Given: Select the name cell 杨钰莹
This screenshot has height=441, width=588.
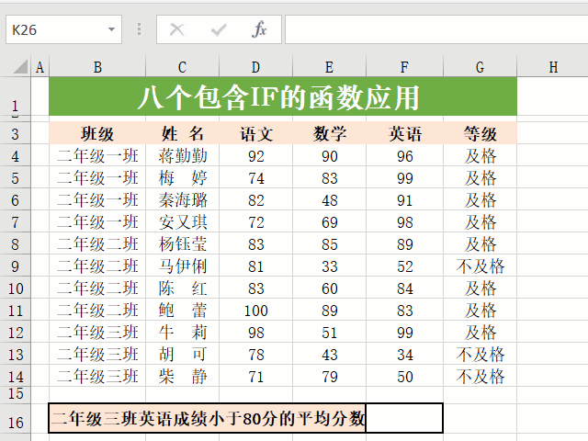Looking at the screenshot, I should pos(182,243).
